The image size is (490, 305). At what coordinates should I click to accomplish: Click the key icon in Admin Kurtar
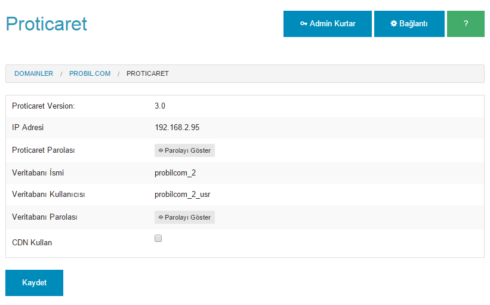[x=303, y=24]
